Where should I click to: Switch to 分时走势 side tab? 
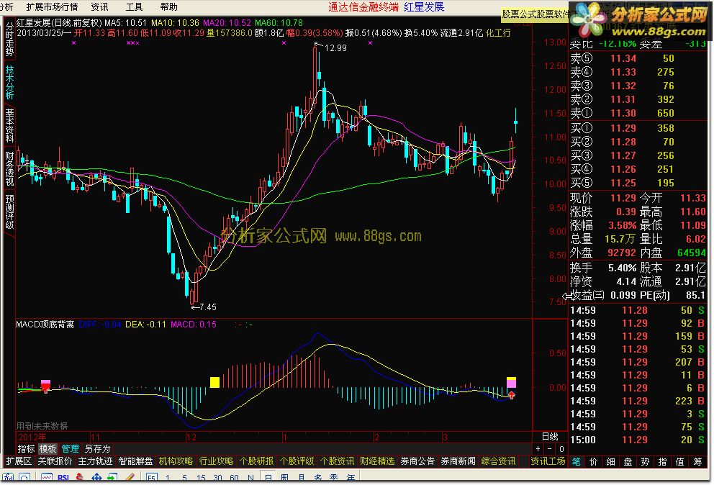click(x=9, y=40)
